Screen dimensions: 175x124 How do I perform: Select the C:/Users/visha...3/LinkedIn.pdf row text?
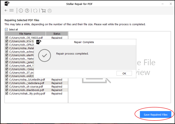pyautogui.click(x=27, y=80)
